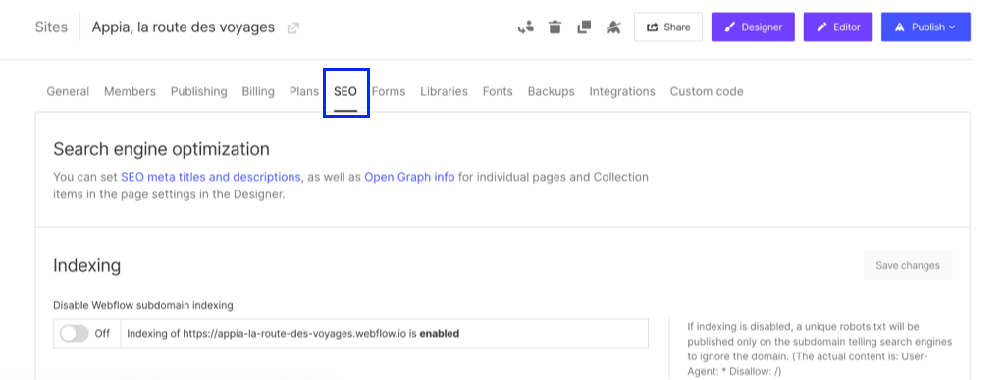Expand the Publish dropdown
Viewport: 1004px width, 380px height.
(925, 27)
